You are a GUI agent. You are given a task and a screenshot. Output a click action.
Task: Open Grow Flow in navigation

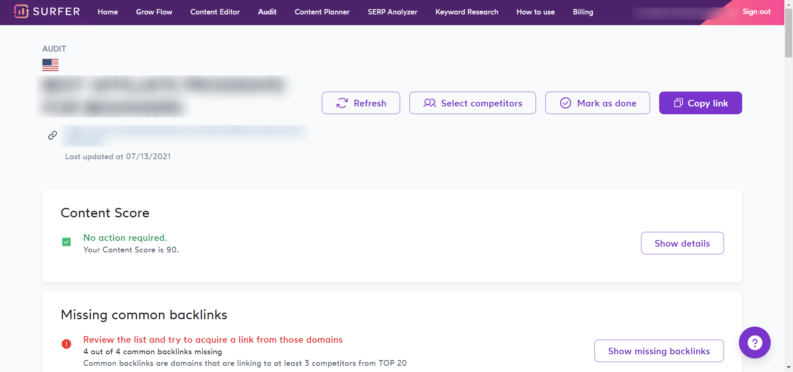(x=154, y=12)
